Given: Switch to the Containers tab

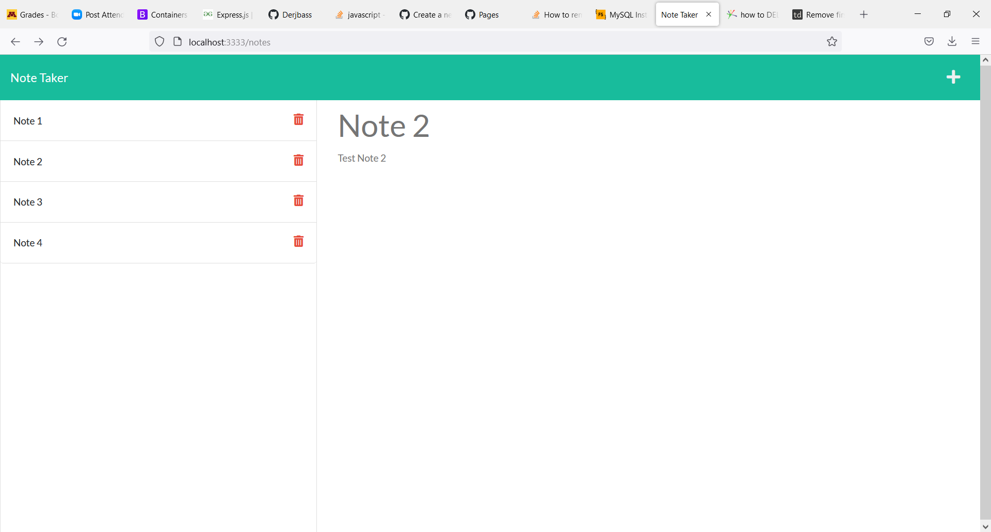Looking at the screenshot, I should (x=162, y=14).
